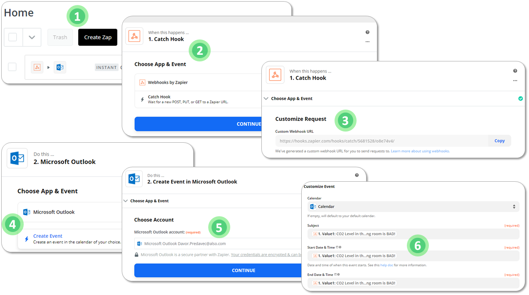529x295 pixels.
Task: Click the Outlook icon beside 2. Microsoft Outlook
Action: 17,158
